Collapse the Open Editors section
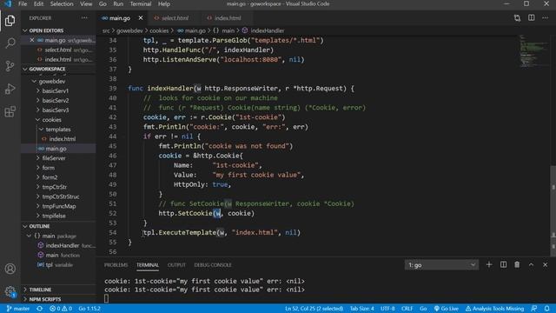The height and width of the screenshot is (313, 556). click(59, 30)
